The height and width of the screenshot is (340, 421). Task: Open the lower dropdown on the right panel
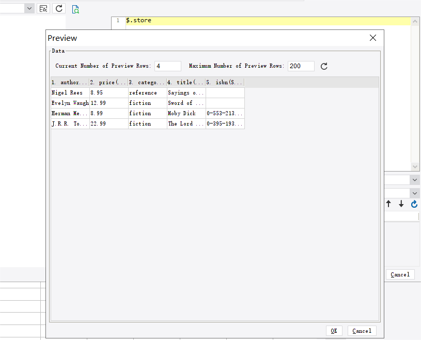pyautogui.click(x=415, y=192)
